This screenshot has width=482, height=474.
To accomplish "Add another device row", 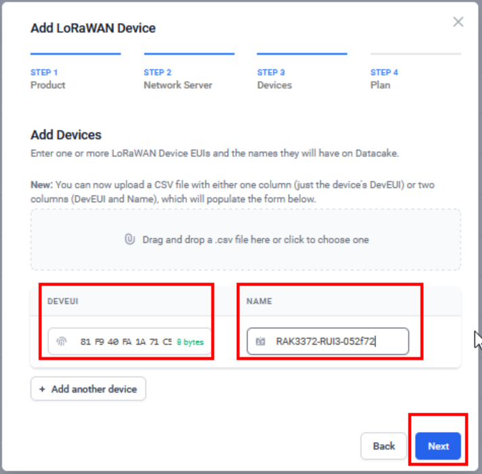I will tap(88, 389).
